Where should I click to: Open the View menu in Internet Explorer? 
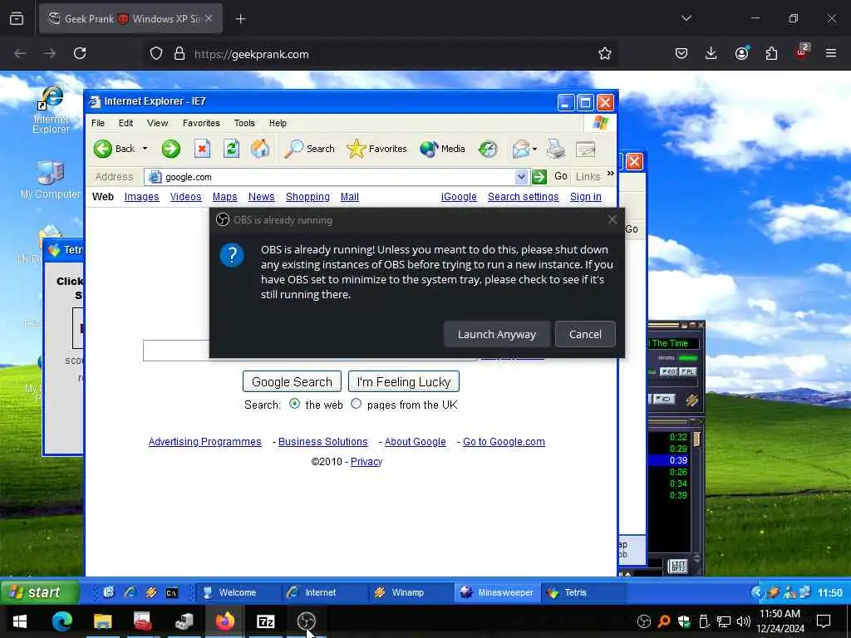pos(157,123)
